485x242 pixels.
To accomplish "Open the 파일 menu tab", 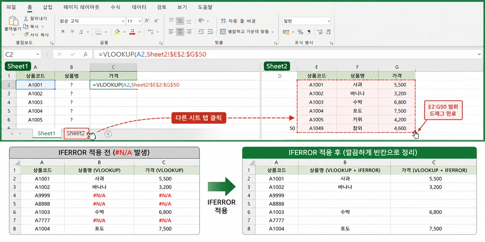I will [11, 7].
